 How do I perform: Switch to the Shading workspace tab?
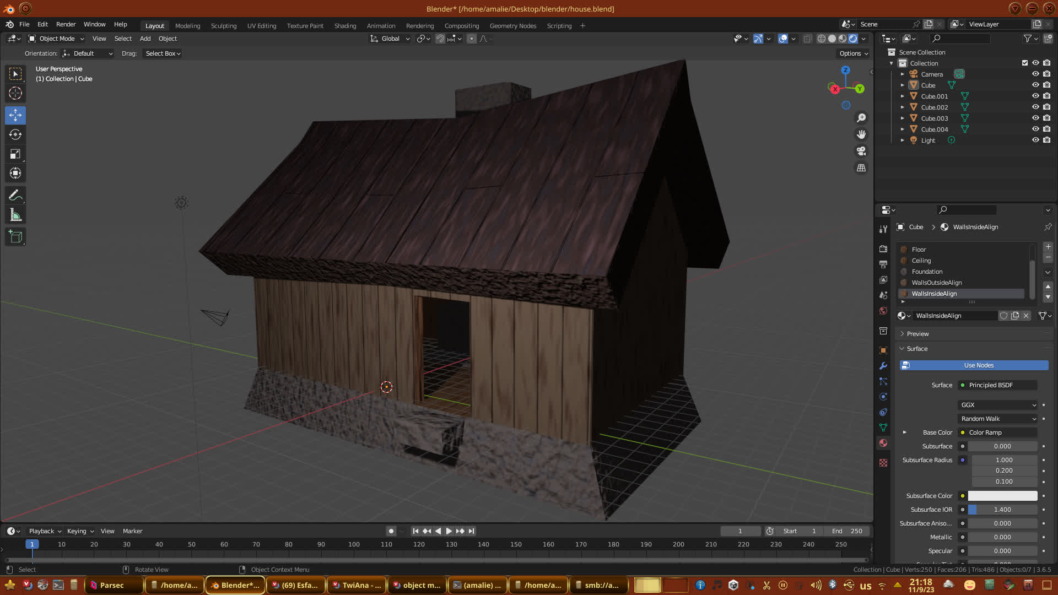click(345, 26)
